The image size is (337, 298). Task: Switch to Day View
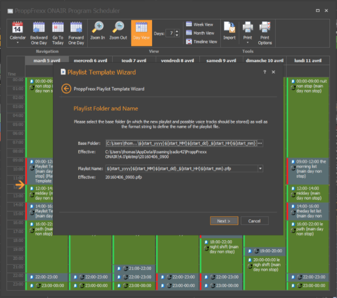coord(142,33)
